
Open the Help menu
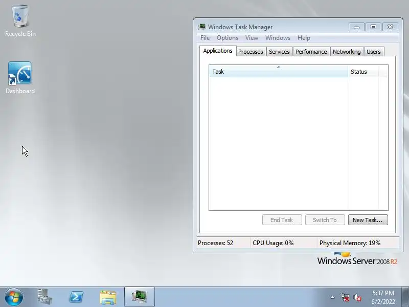point(304,38)
